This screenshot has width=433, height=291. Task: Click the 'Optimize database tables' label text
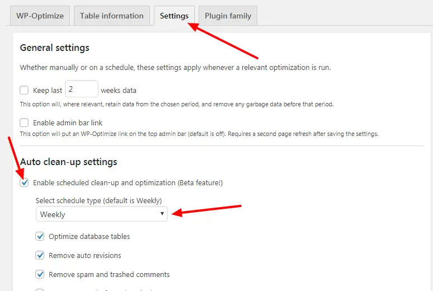[89, 236]
